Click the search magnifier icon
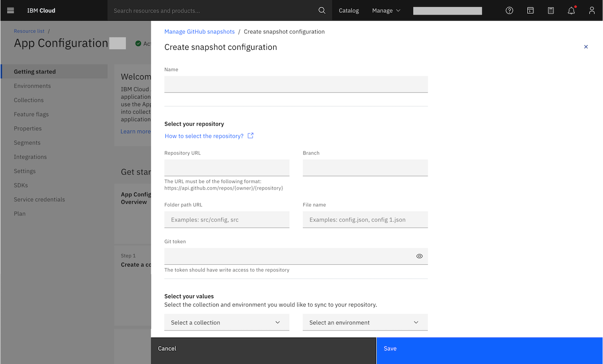 coord(322,10)
